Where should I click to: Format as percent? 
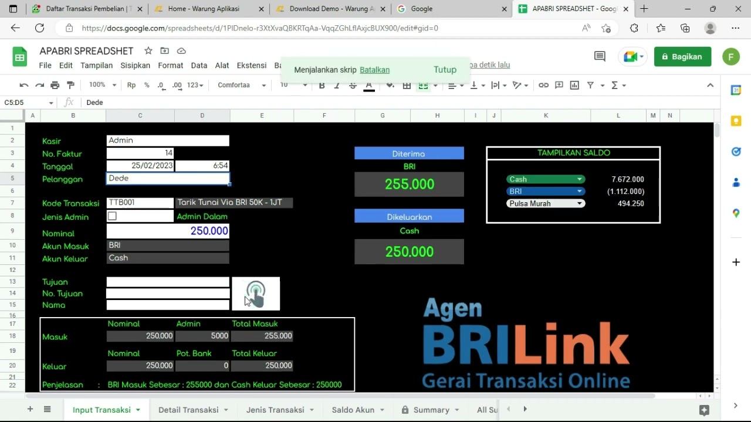pyautogui.click(x=147, y=86)
